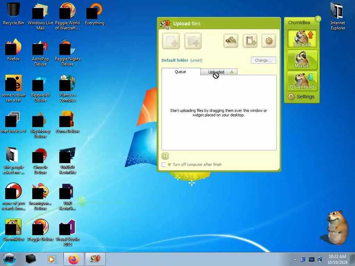355x266 pixels.
Task: Select the Recycle Bin desktop icon
Action: pyautogui.click(x=14, y=13)
